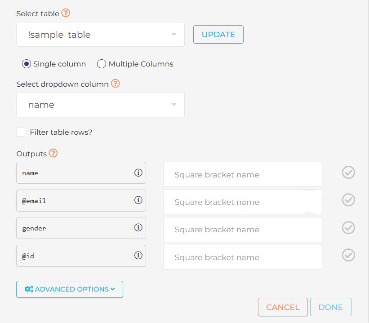Screen dimensions: 369x323
Task: Click the help icon beside Select table
Action: [66, 13]
